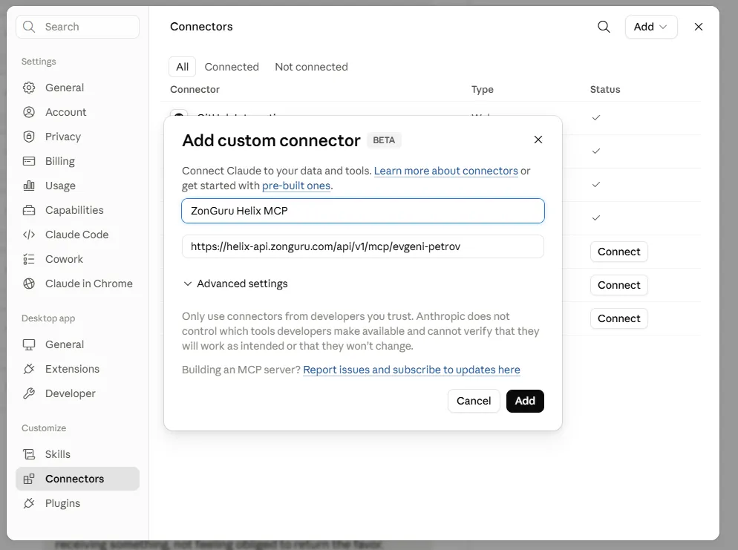Expand Advanced settings section
The width and height of the screenshot is (738, 550).
click(x=235, y=284)
